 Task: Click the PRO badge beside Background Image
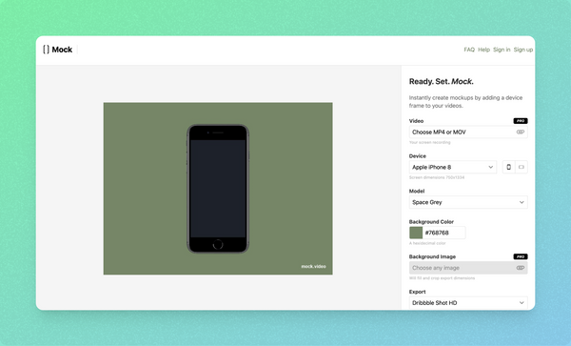[521, 256]
